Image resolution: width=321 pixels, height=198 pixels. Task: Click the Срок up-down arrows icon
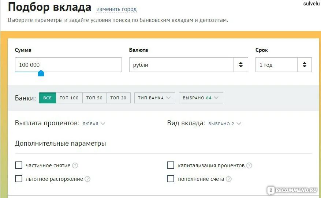(305, 65)
